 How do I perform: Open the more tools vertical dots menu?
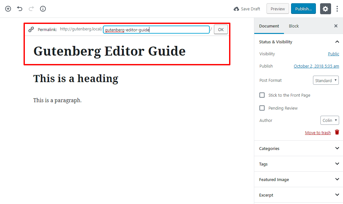point(337,9)
